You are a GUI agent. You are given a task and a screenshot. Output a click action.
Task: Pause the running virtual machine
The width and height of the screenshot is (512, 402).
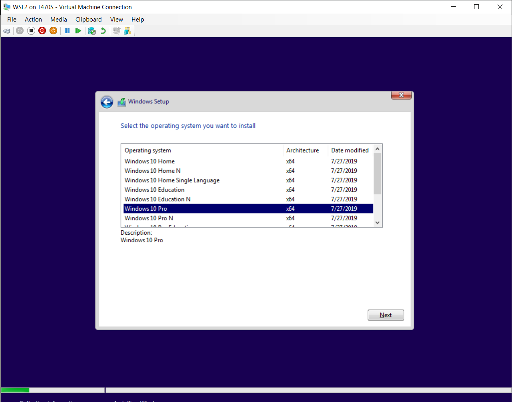[x=67, y=31]
